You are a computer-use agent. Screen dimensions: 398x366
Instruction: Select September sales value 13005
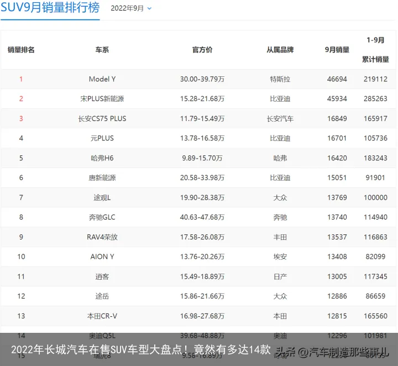[x=337, y=276]
